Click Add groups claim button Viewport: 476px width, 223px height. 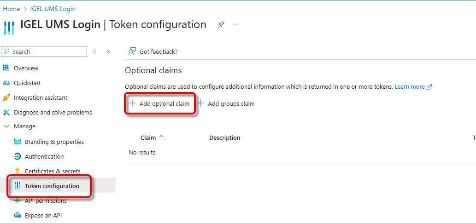pyautogui.click(x=226, y=104)
